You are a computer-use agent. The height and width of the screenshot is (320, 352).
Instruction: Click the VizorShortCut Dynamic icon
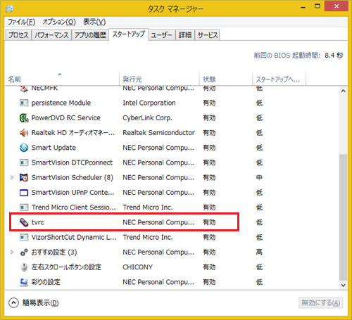24,237
